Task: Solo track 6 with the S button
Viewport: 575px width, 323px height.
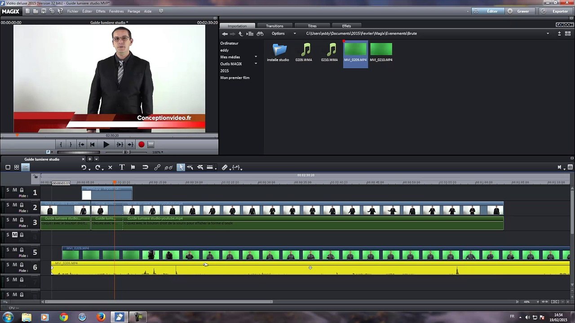Action: coord(8,265)
